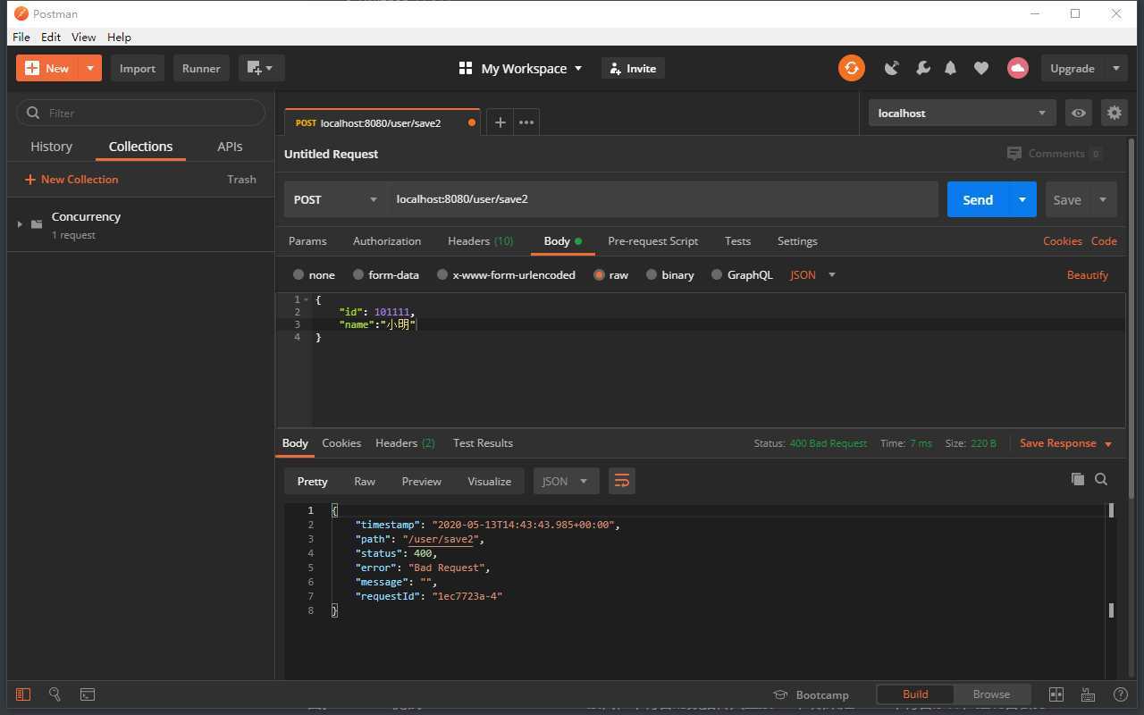The image size is (1144, 715).
Task: Click the Invite button
Action: click(x=633, y=68)
